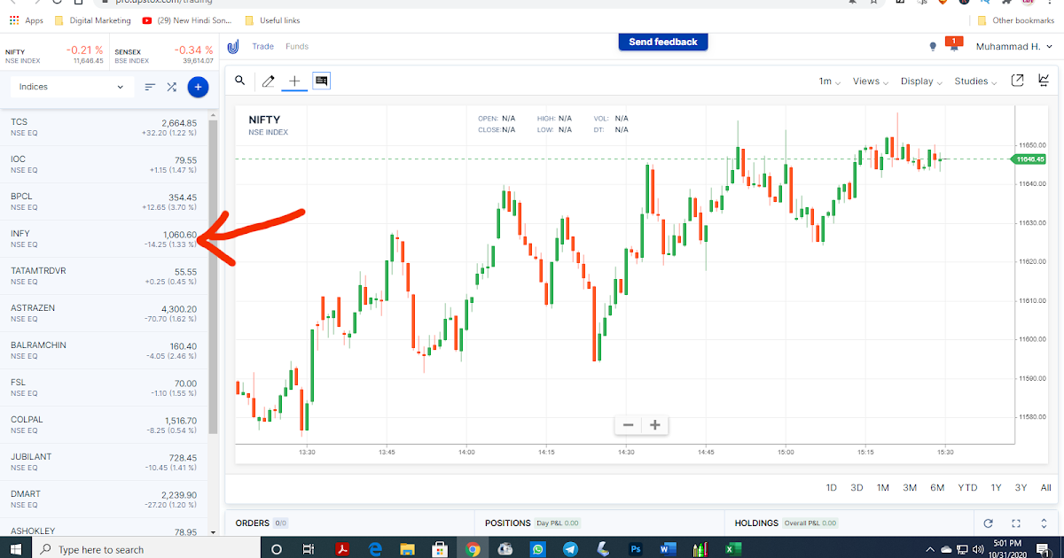Image resolution: width=1064 pixels, height=558 pixels.
Task: Click the add chart plus icon
Action: (x=293, y=81)
